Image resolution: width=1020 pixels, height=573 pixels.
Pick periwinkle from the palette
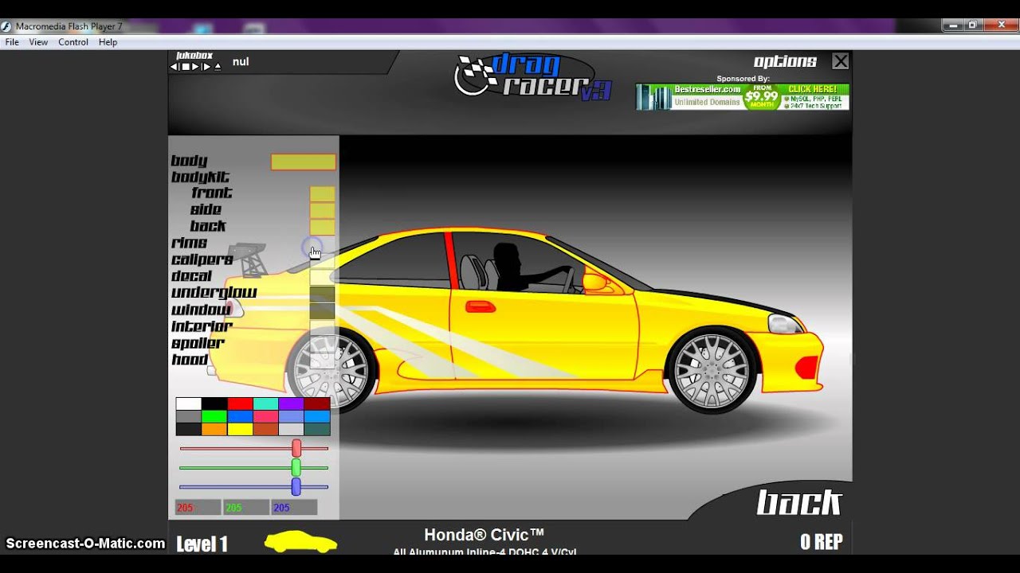point(292,417)
